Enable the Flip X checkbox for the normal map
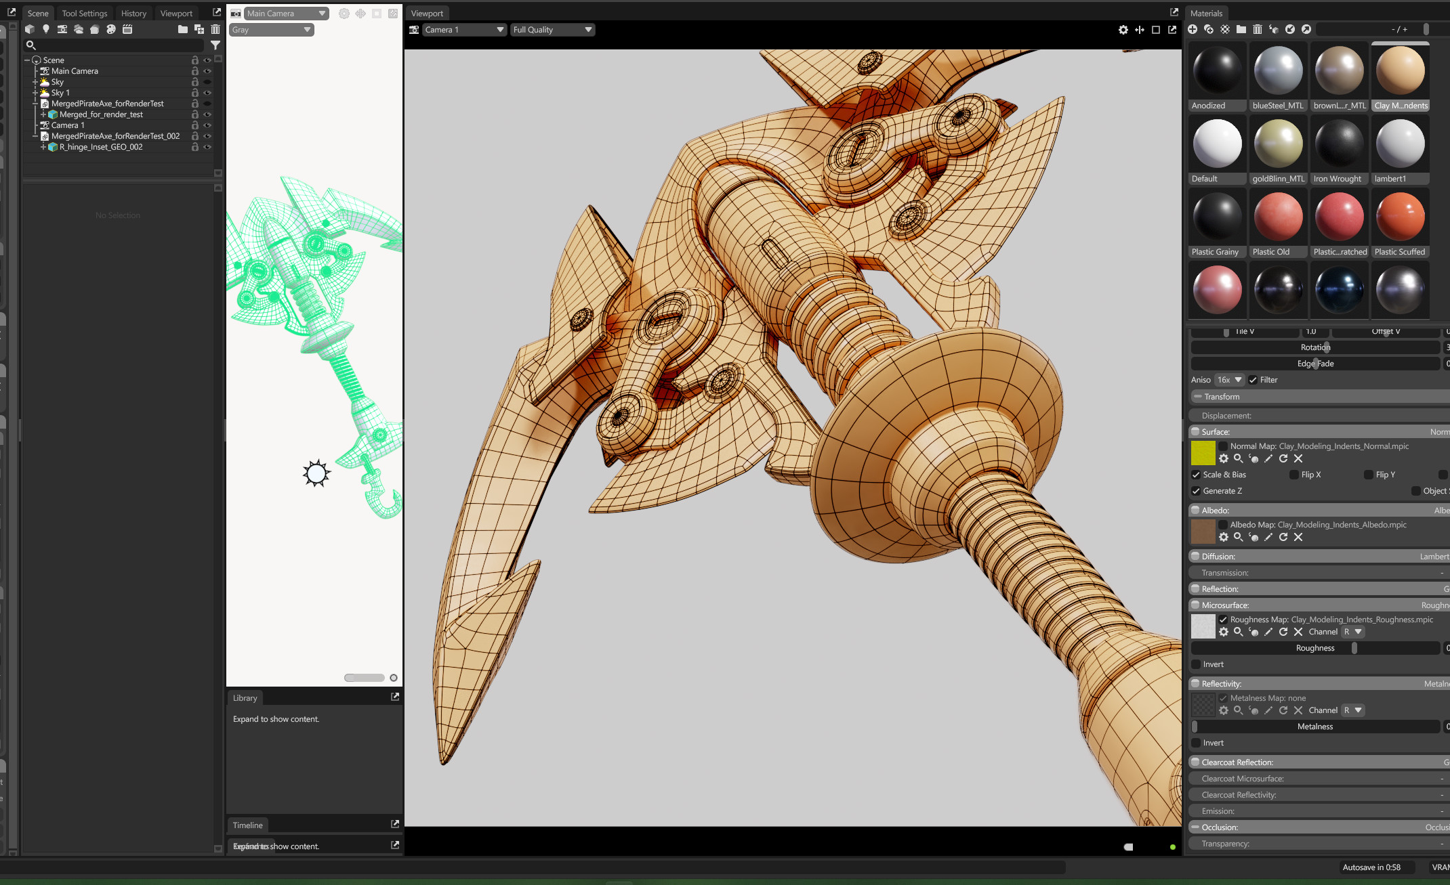Viewport: 1450px width, 885px height. point(1295,475)
